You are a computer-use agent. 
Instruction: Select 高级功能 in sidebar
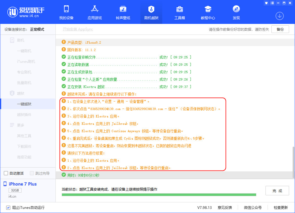tap(24, 157)
